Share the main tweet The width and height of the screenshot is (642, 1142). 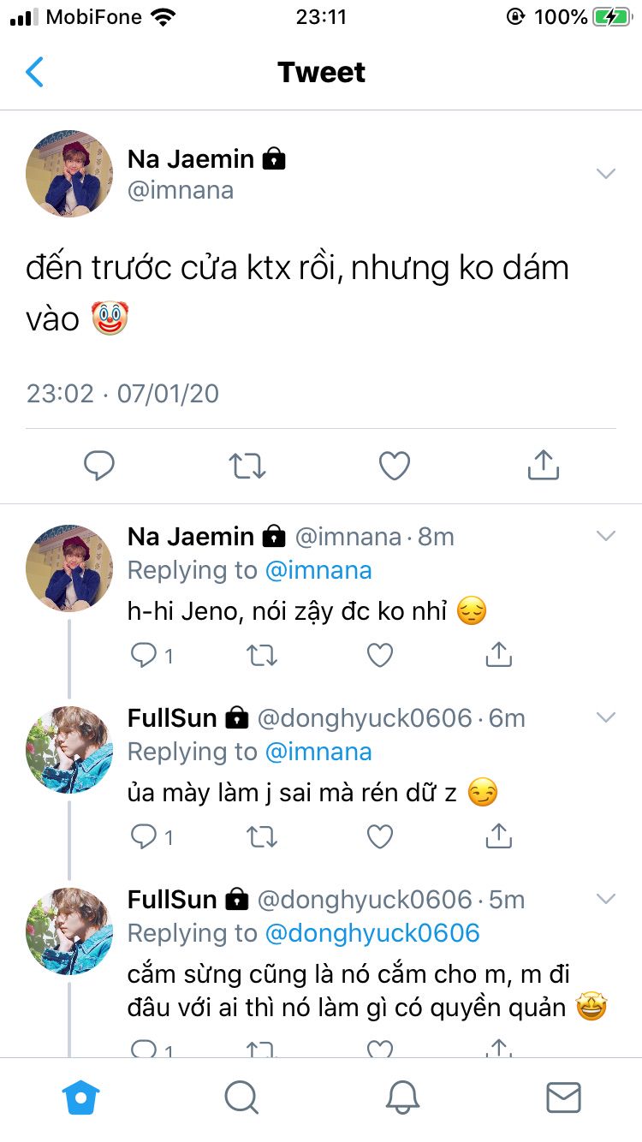pyautogui.click(x=543, y=466)
